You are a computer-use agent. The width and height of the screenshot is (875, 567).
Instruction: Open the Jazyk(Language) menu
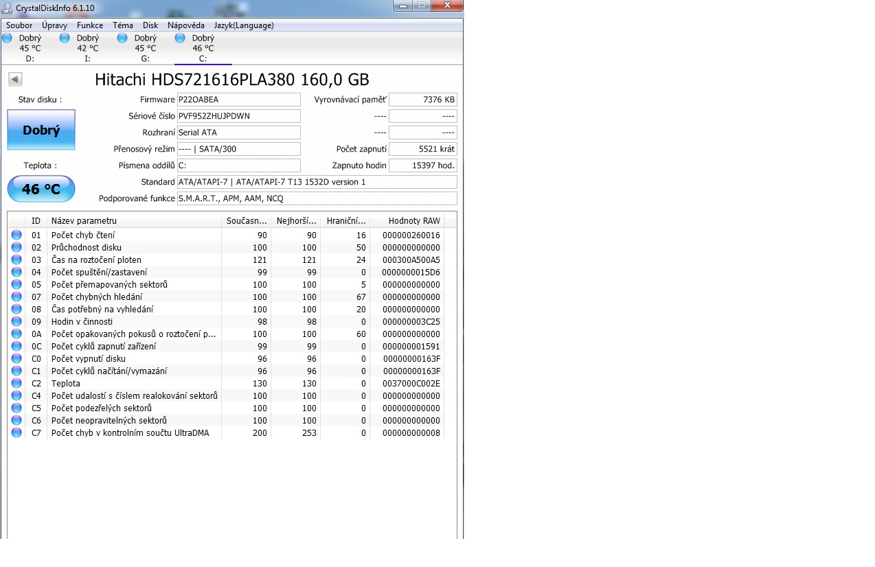pyautogui.click(x=244, y=25)
